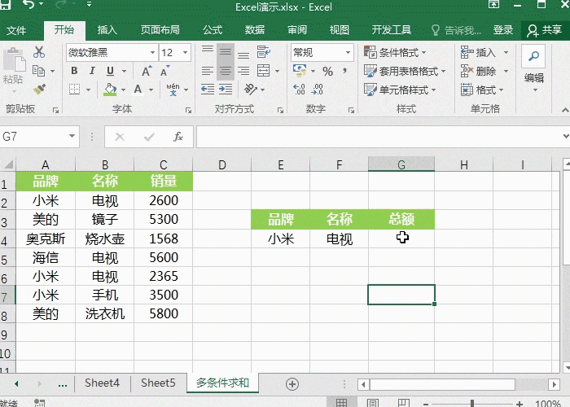Open the font name dropdown 微软雅黑
Screen dimensions: 570x407
152,53
